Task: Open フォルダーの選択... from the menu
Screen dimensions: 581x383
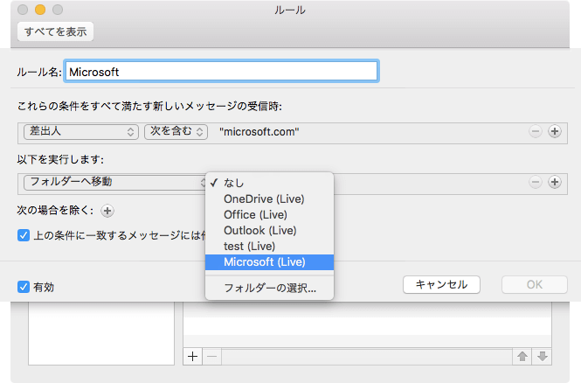Action: click(269, 288)
